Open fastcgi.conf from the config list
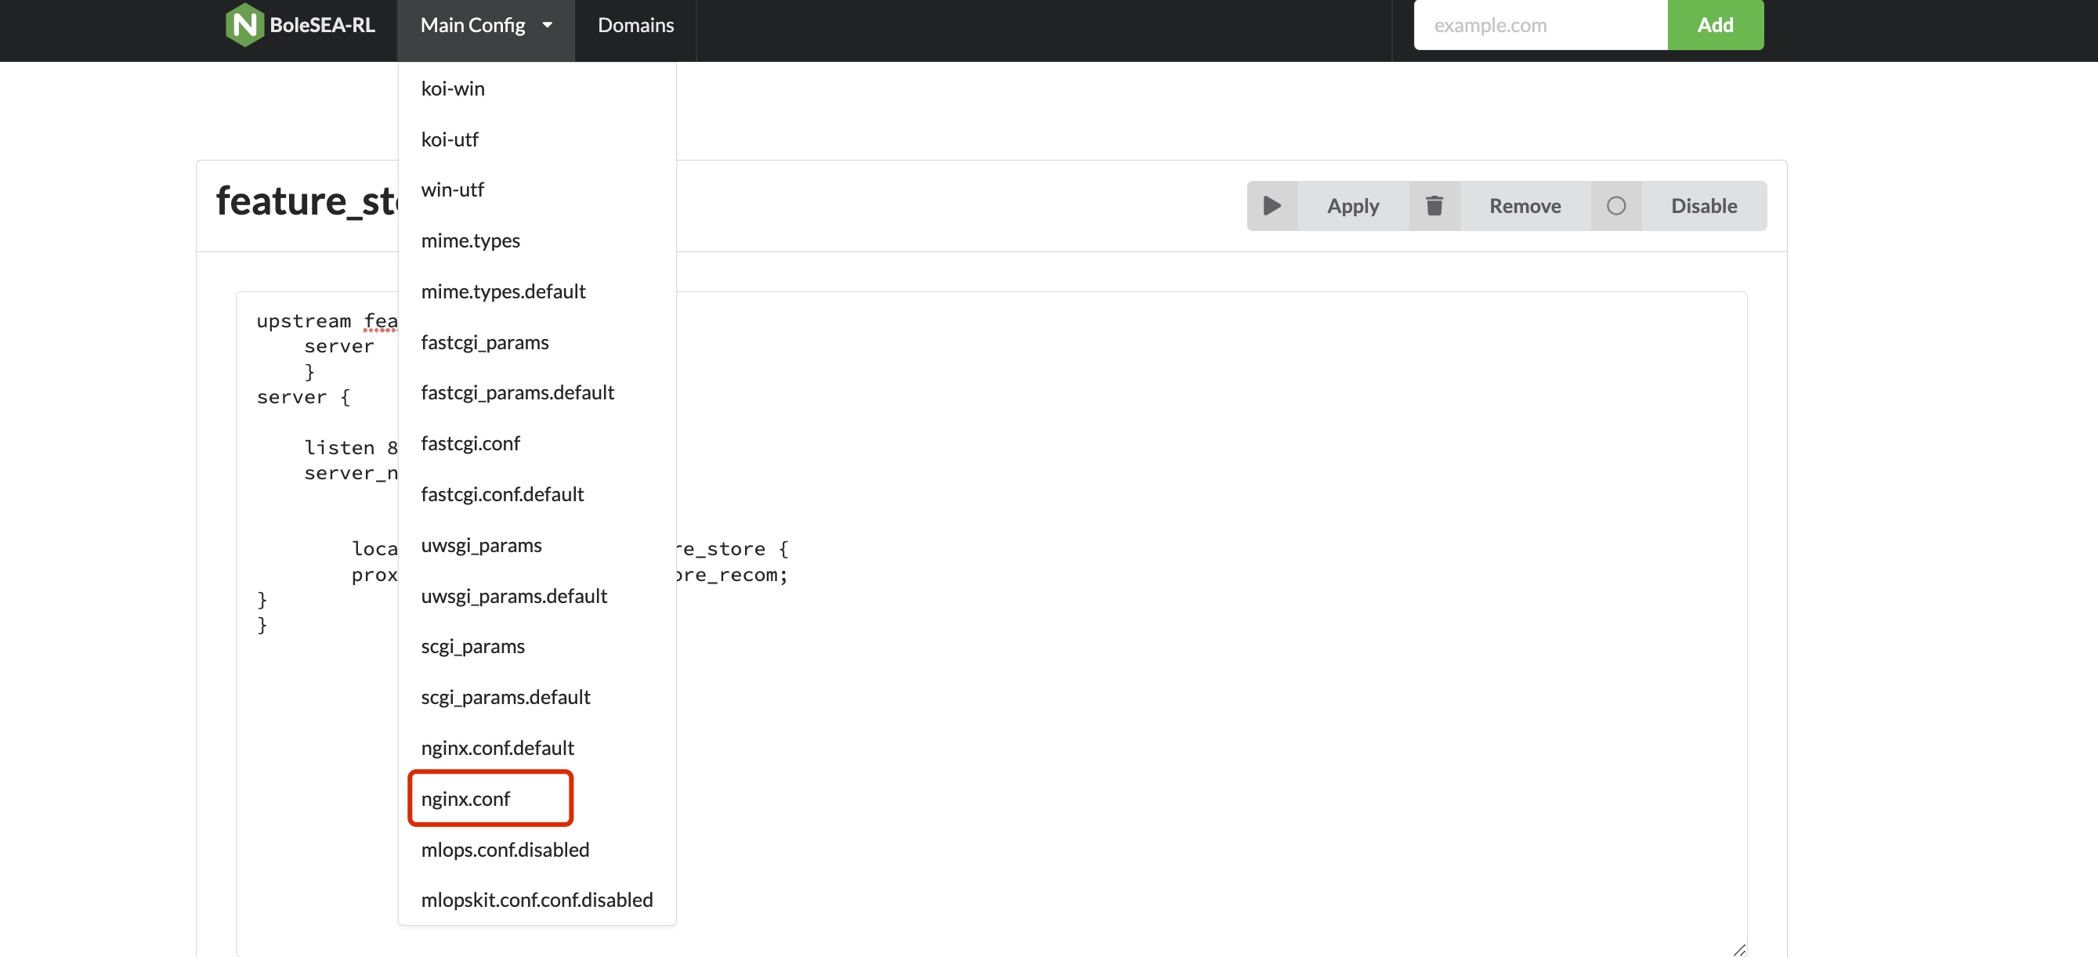This screenshot has height=957, width=2098. click(470, 443)
